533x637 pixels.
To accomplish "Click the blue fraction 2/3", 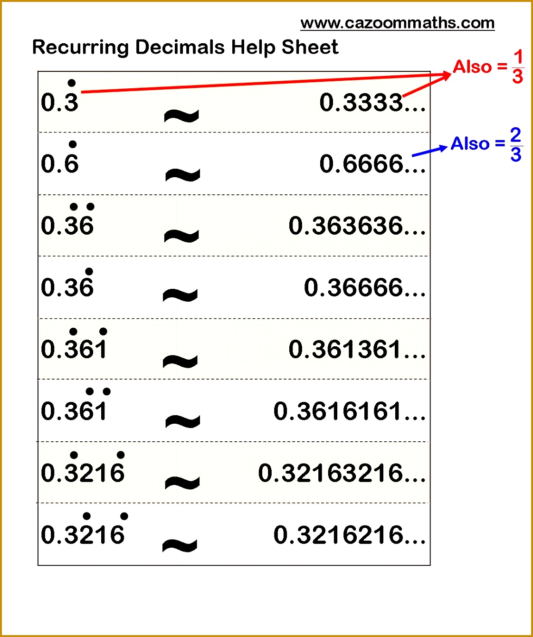I will click(x=515, y=145).
